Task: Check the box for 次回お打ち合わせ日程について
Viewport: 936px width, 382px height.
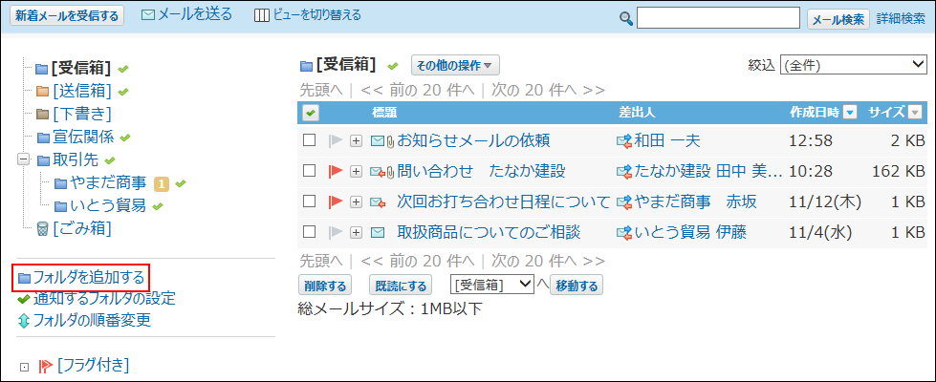Action: click(309, 202)
